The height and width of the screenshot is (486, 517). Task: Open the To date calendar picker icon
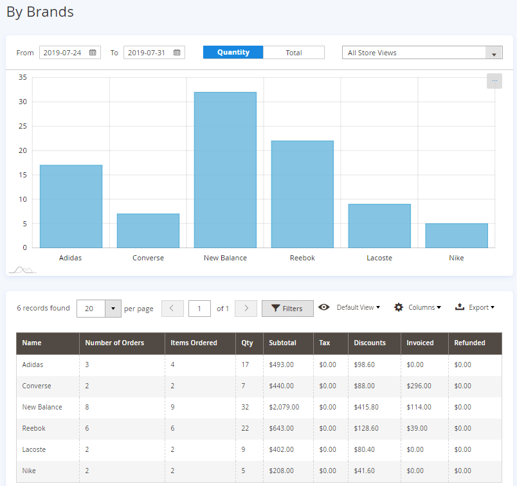[177, 53]
